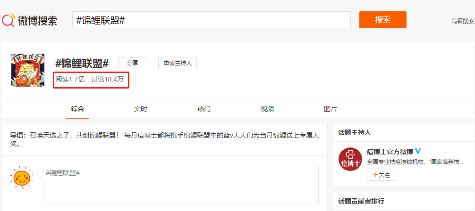
Task: Switch to the 综合 tab
Action: point(77,109)
